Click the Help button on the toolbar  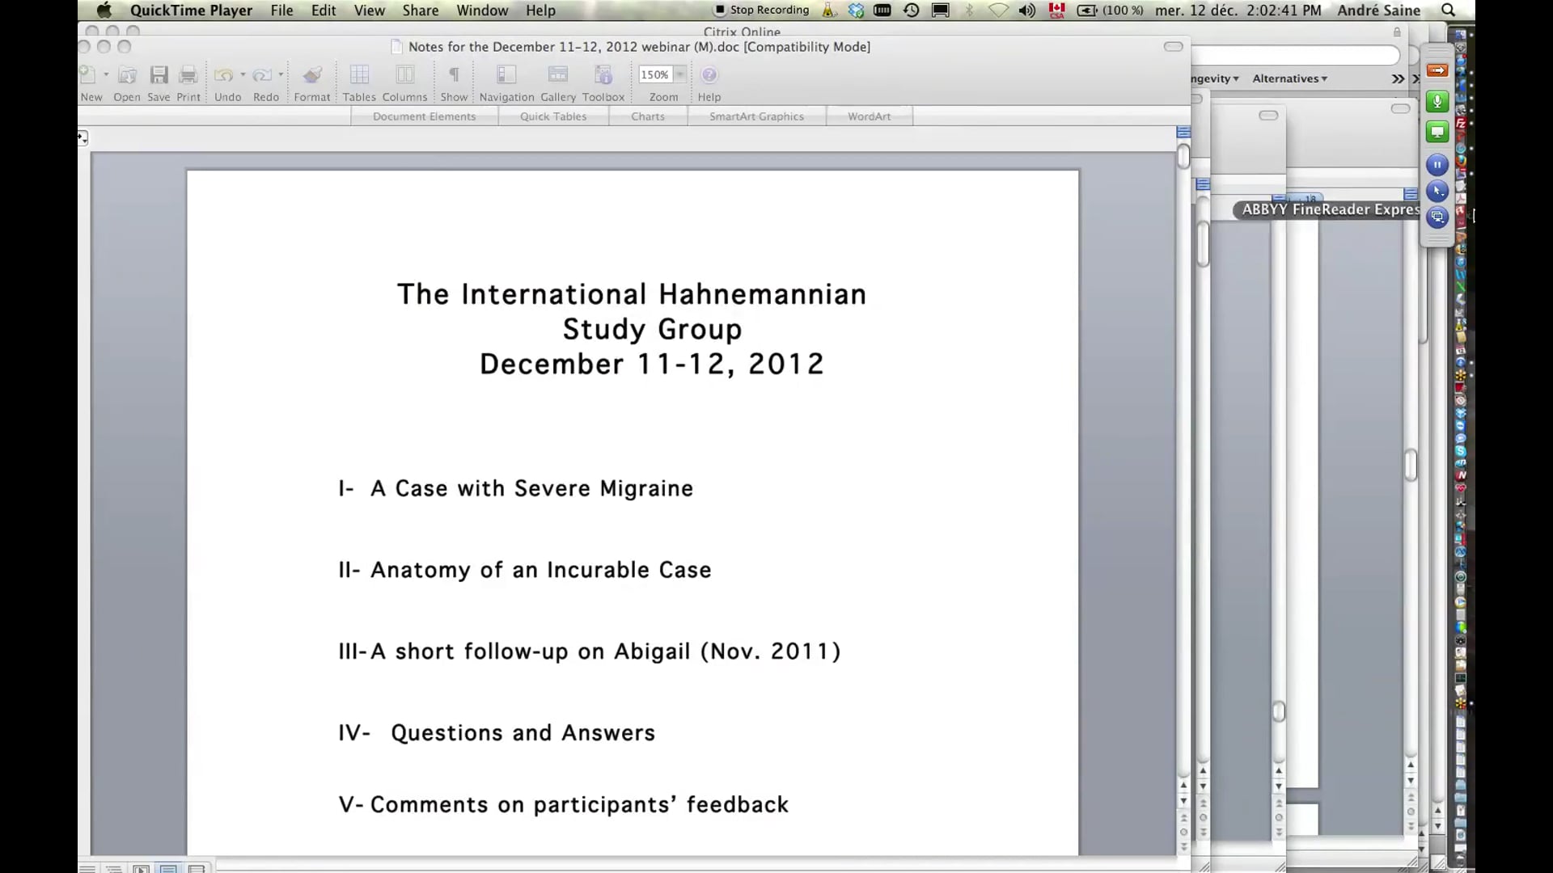tap(709, 74)
